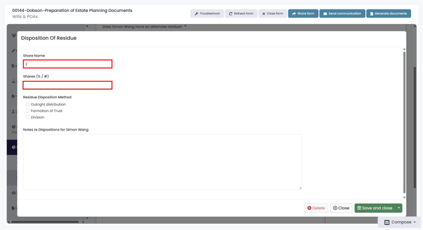The height and width of the screenshot is (230, 423).
Task: Select Outright distribution option
Action: pyautogui.click(x=28, y=105)
